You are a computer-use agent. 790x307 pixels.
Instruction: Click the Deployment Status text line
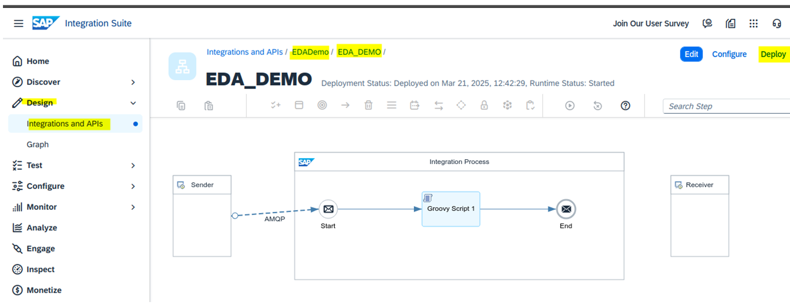[468, 83]
